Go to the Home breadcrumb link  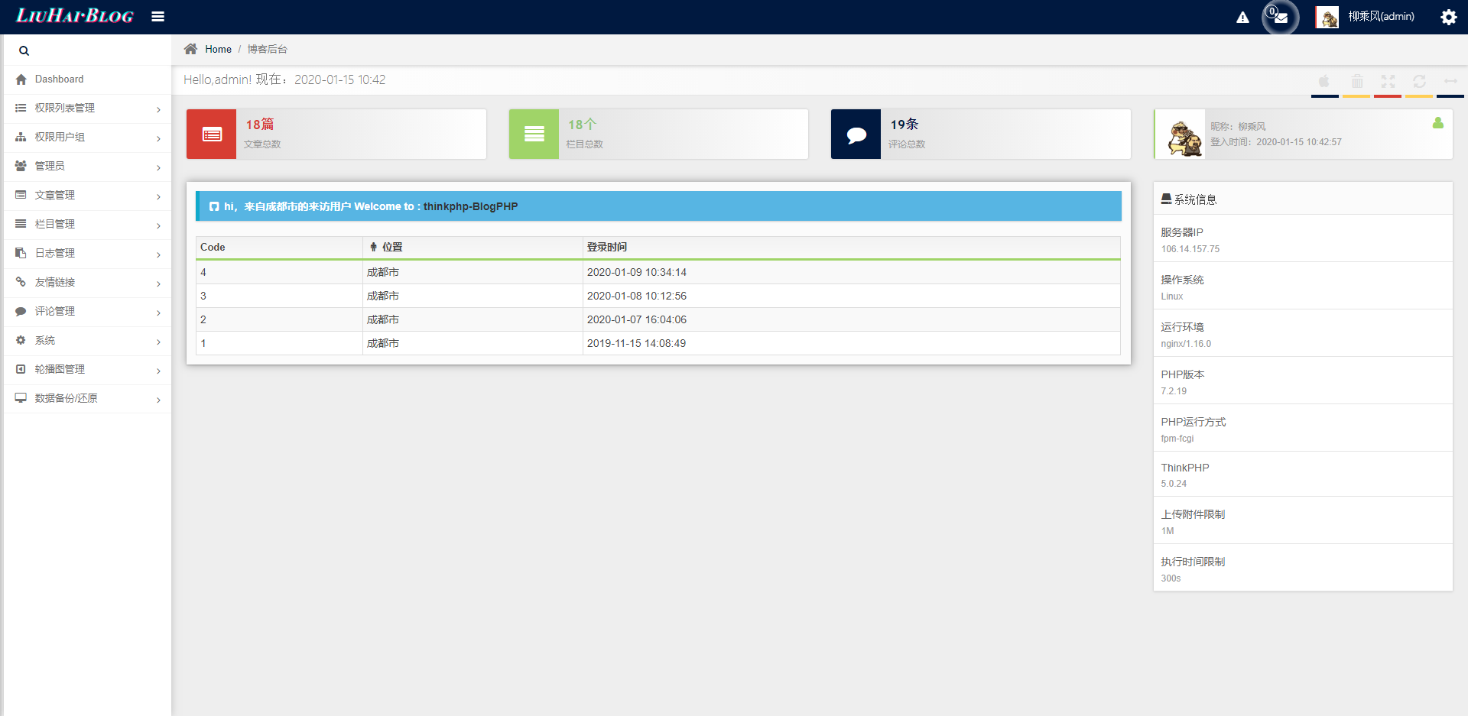coord(218,50)
